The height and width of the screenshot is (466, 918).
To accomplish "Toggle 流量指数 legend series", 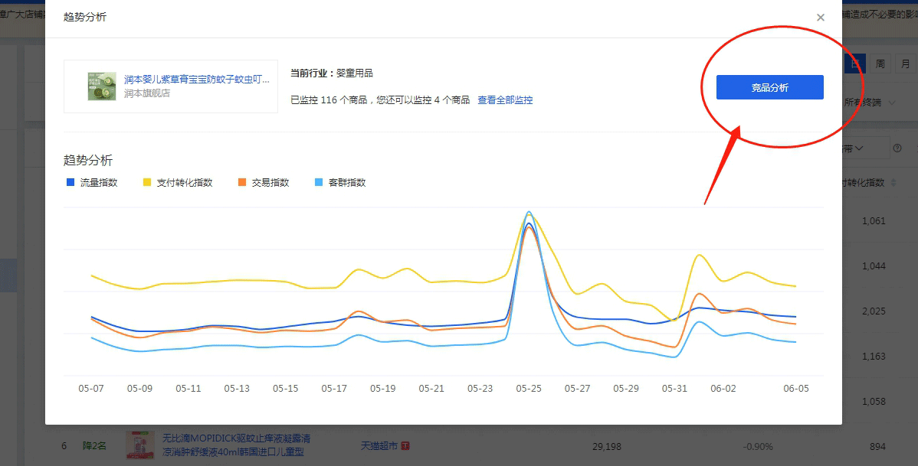I will 98,183.
